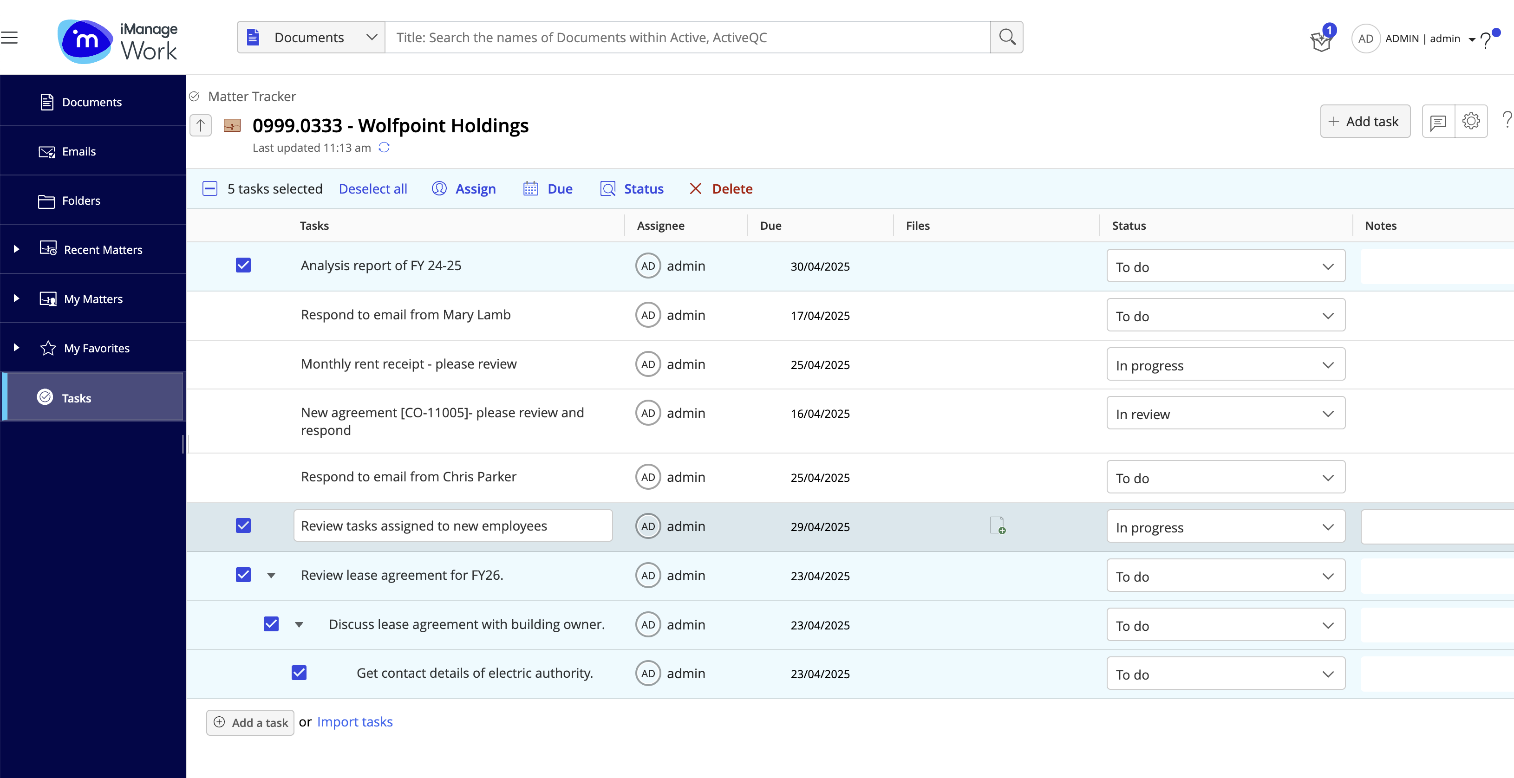The image size is (1514, 778).
Task: Open status dropdown for Monthly rent receipt task
Action: (1225, 365)
